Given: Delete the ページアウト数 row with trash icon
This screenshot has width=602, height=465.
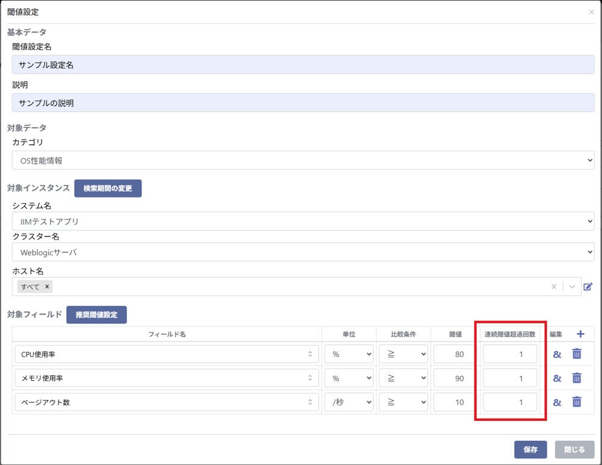Looking at the screenshot, I should coord(577,402).
